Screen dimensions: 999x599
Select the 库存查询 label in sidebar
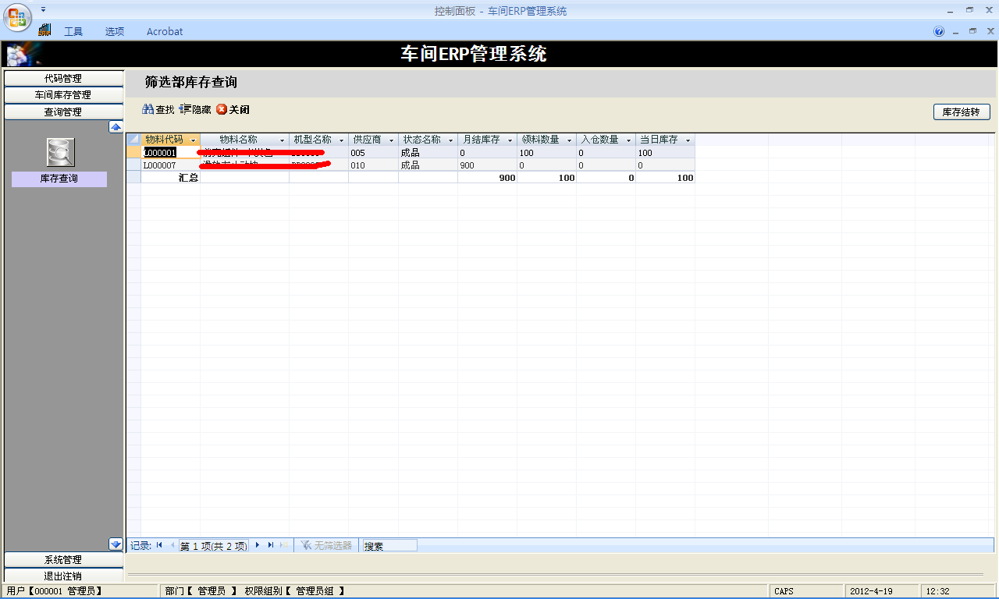click(x=59, y=179)
